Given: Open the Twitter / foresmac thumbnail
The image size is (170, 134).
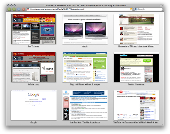Looking at the screenshot, I should point(136,67).
